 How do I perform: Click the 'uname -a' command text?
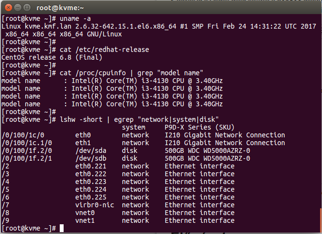(x=73, y=19)
